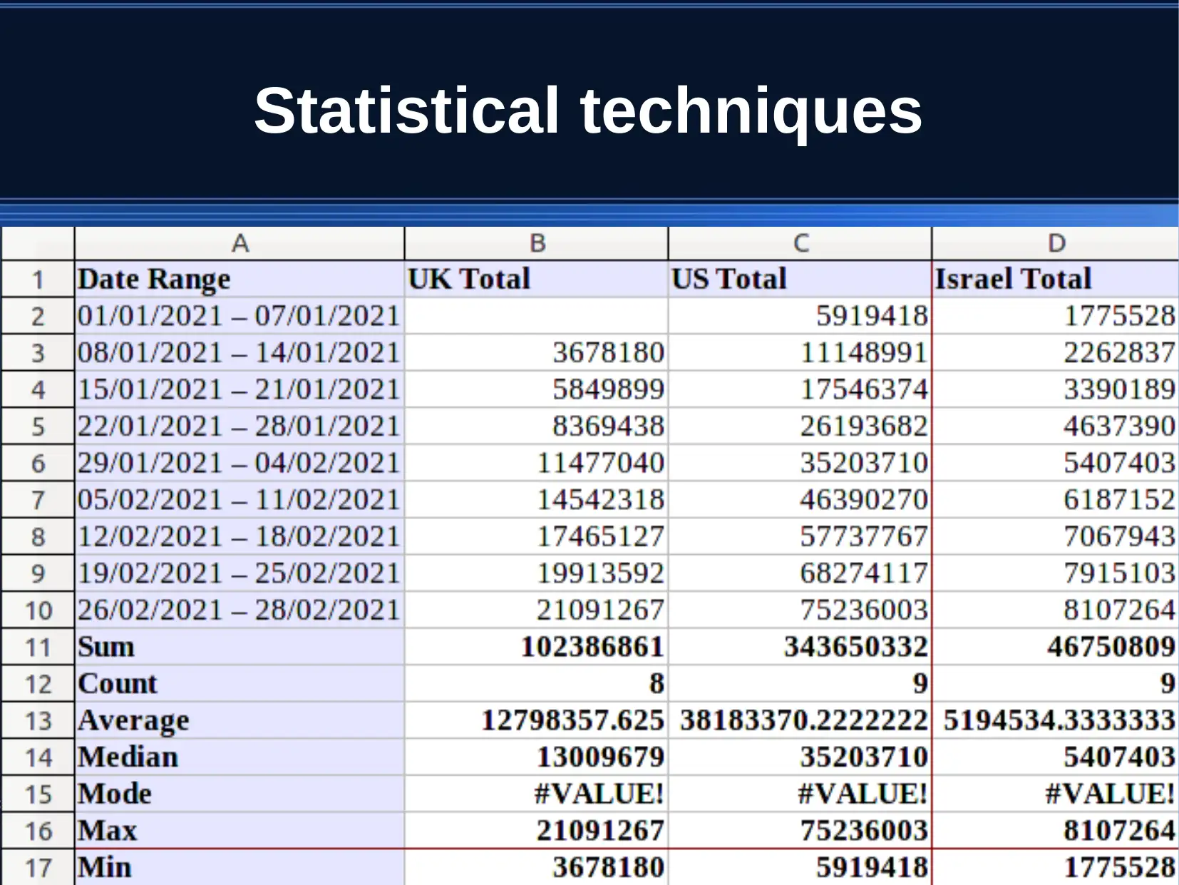Click UK value 17465127
The height and width of the screenshot is (885, 1179).
(536, 536)
